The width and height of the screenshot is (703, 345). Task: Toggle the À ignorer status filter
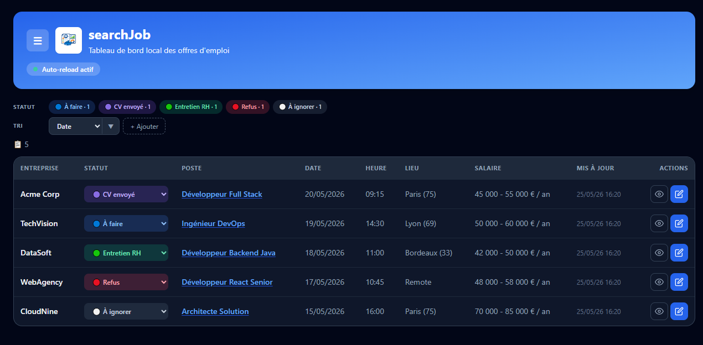(300, 107)
